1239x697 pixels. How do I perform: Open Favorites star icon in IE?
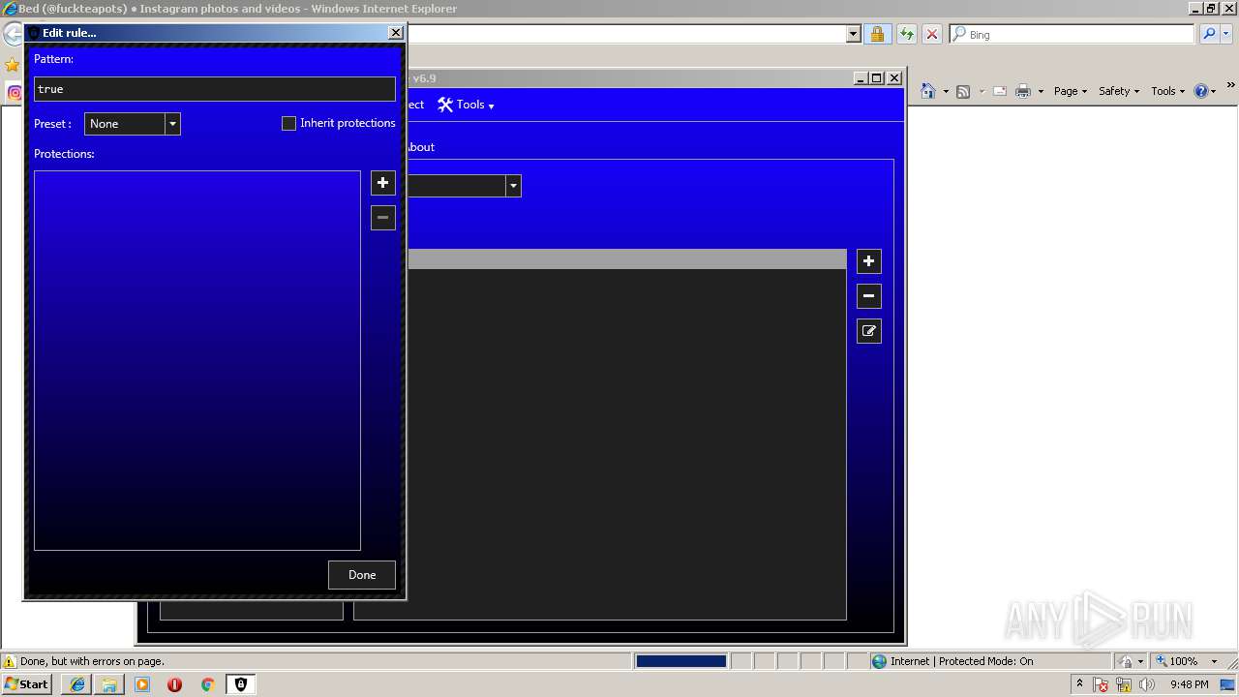[12, 65]
